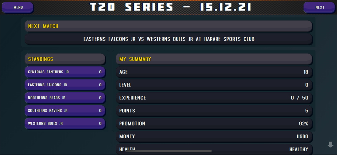
Task: Open the MENU button
Action: tap(18, 7)
